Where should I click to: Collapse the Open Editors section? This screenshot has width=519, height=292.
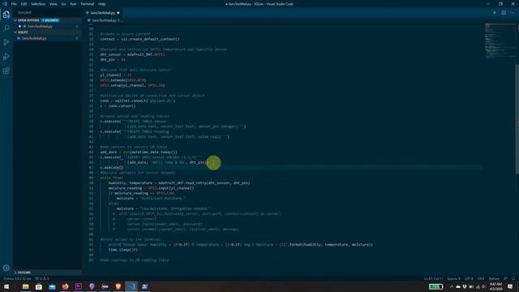[x=48, y=20]
